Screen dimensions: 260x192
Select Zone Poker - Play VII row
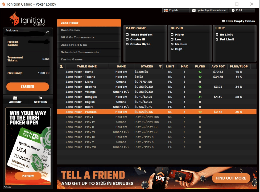coord(157,147)
